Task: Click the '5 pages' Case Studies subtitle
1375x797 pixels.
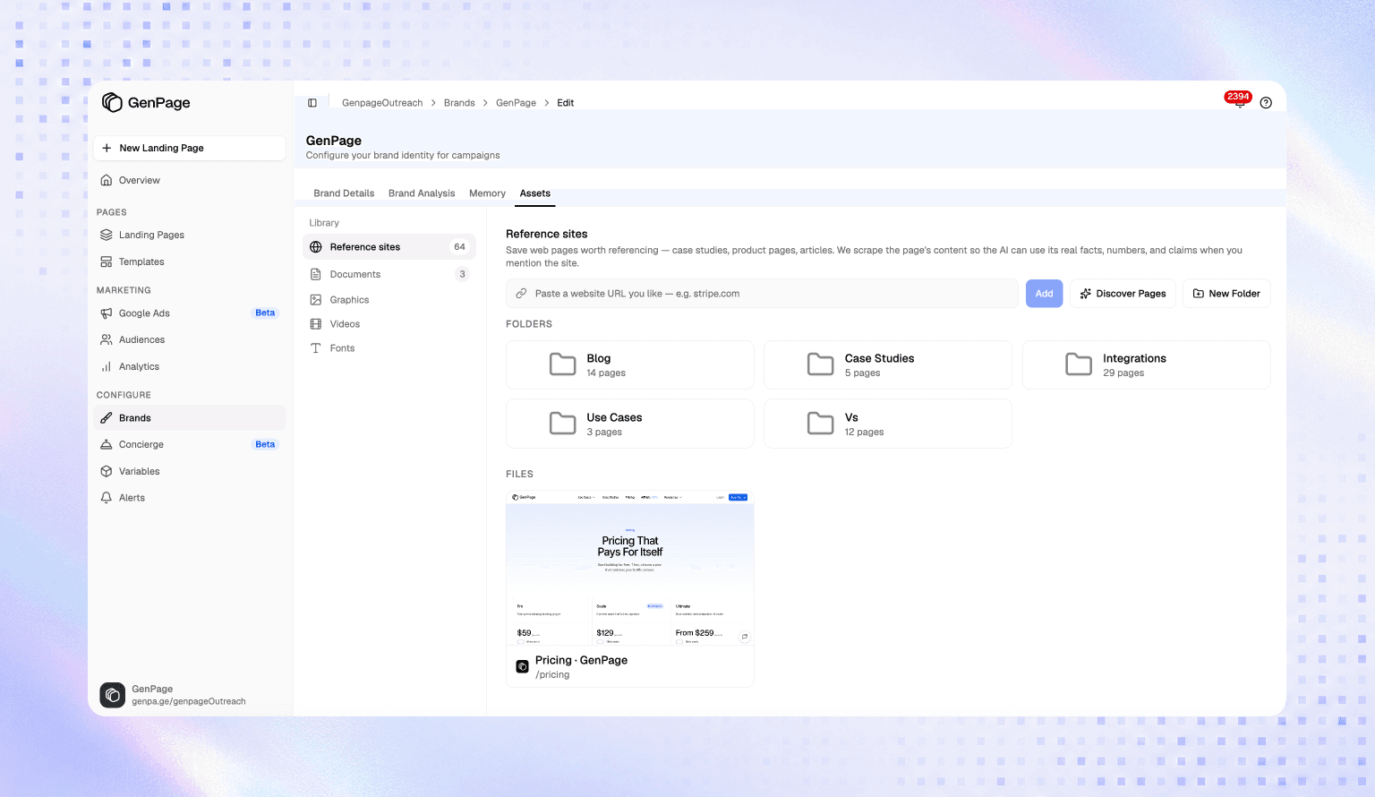Action: pos(862,373)
